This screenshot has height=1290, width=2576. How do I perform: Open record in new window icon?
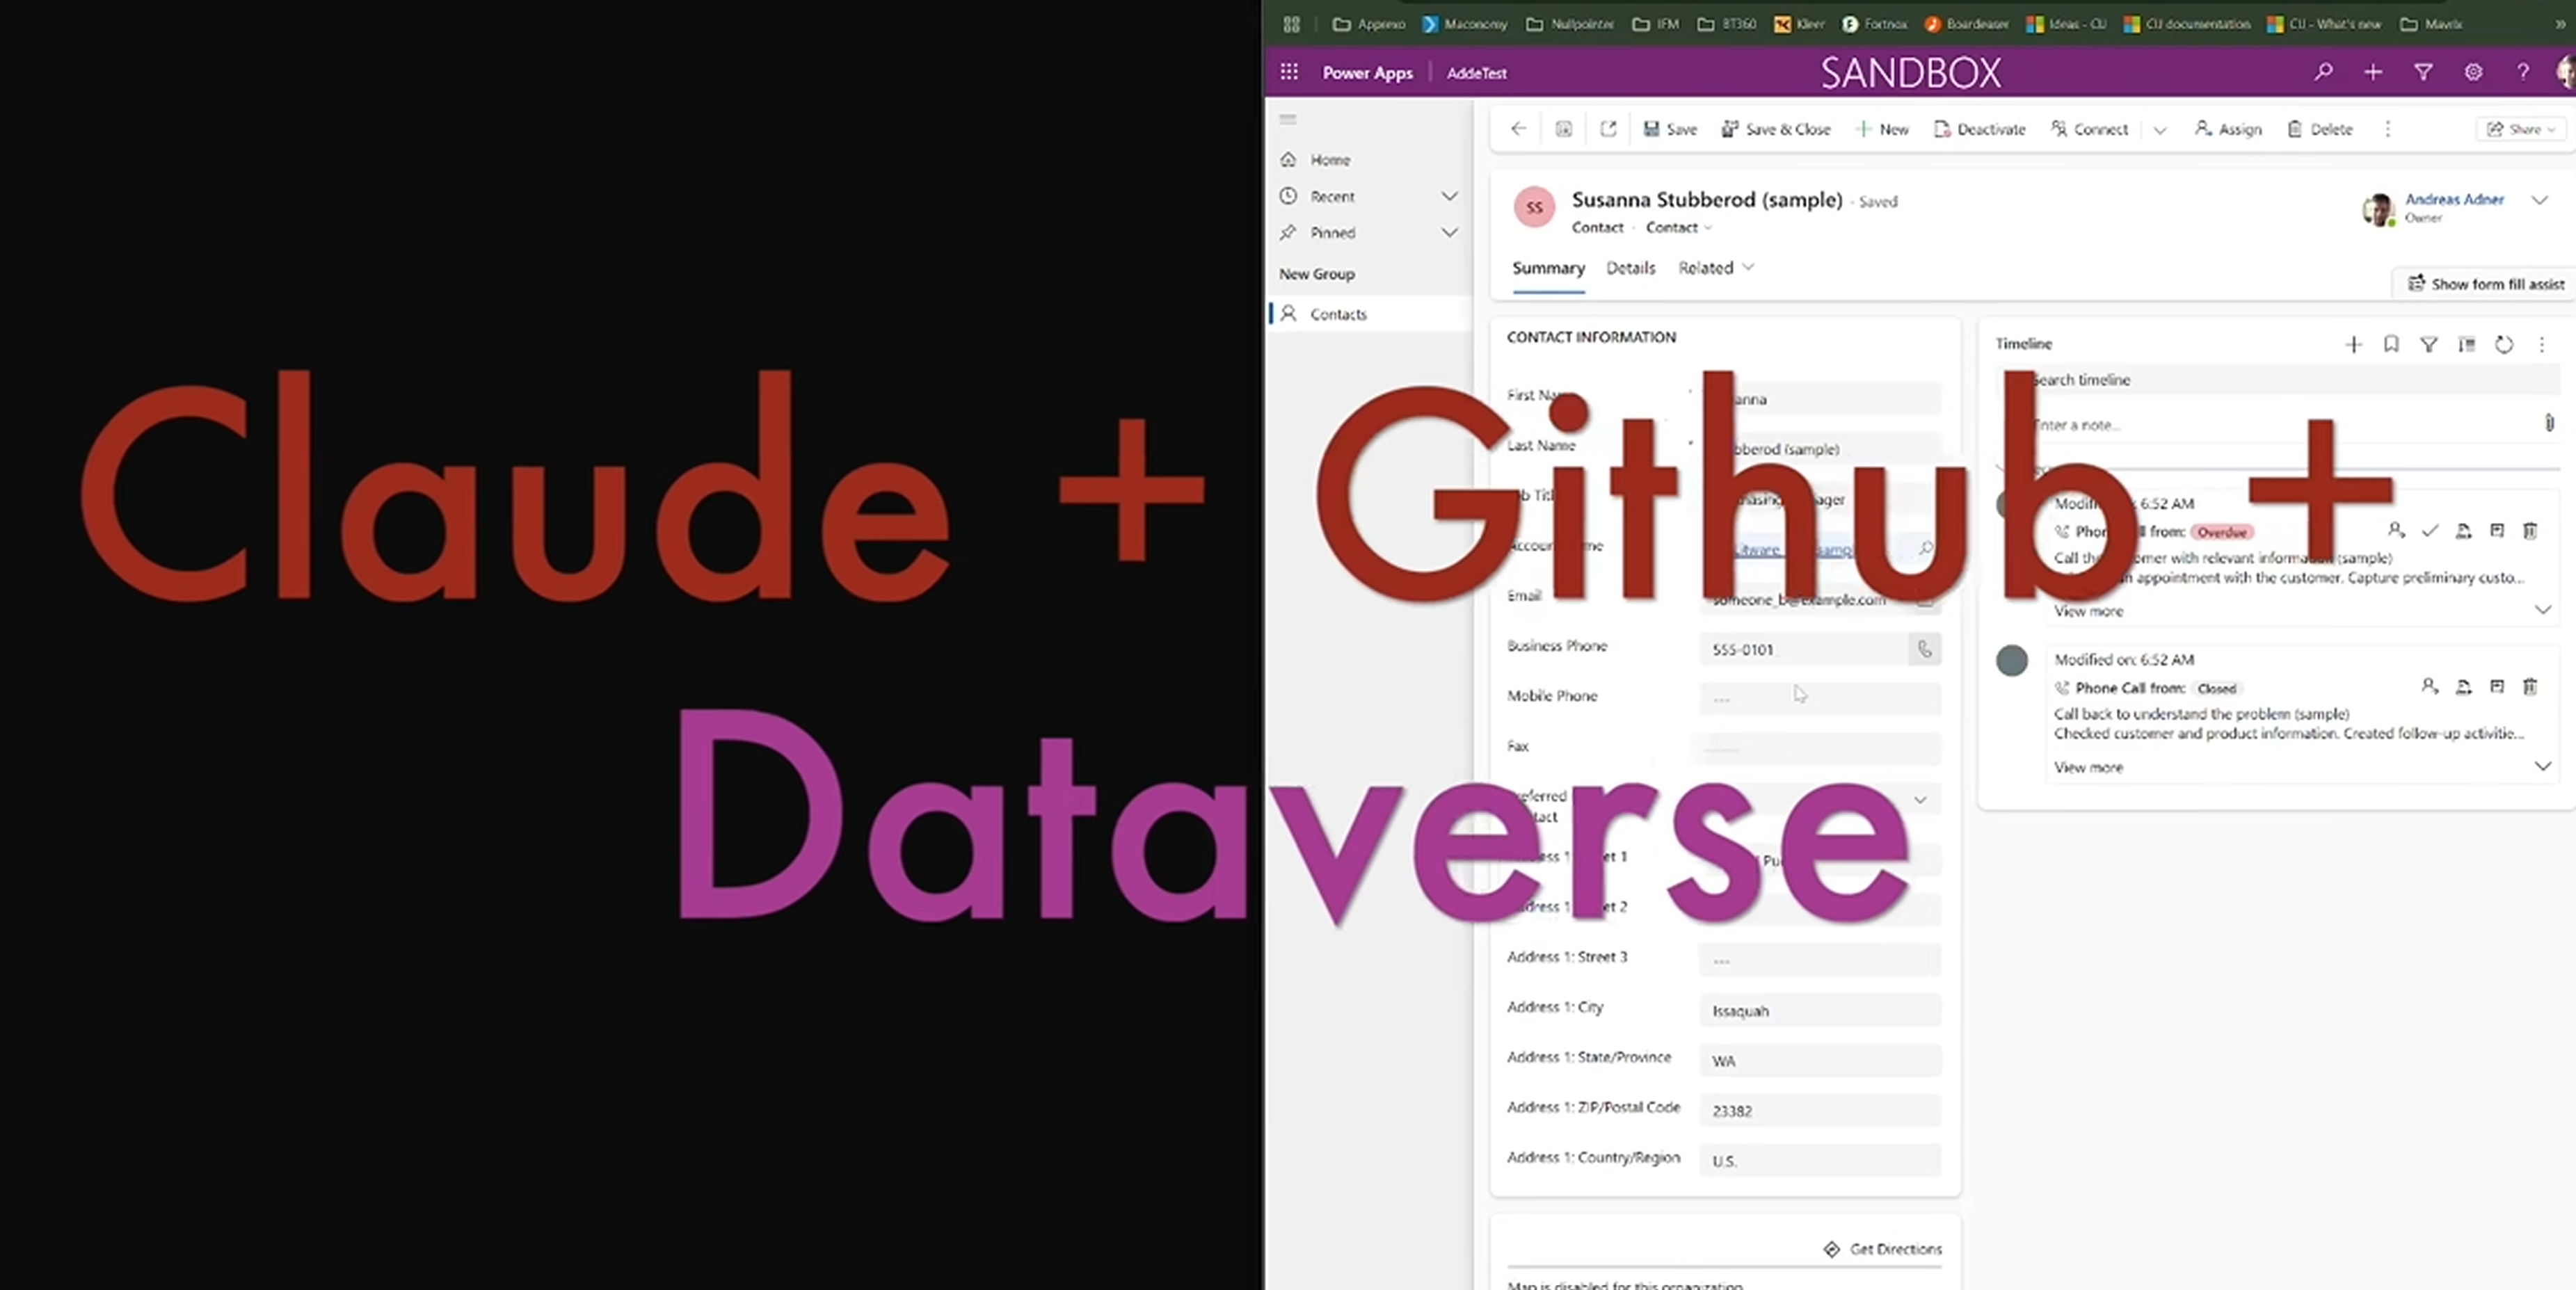pyautogui.click(x=1608, y=129)
